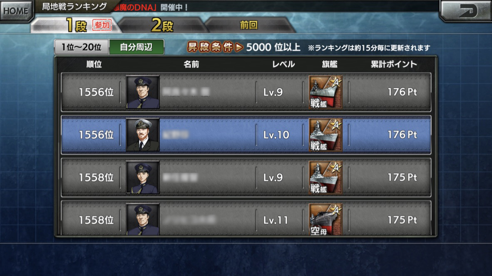Tap Lv.11 player's commander portrait
The width and height of the screenshot is (492, 276).
pyautogui.click(x=143, y=220)
